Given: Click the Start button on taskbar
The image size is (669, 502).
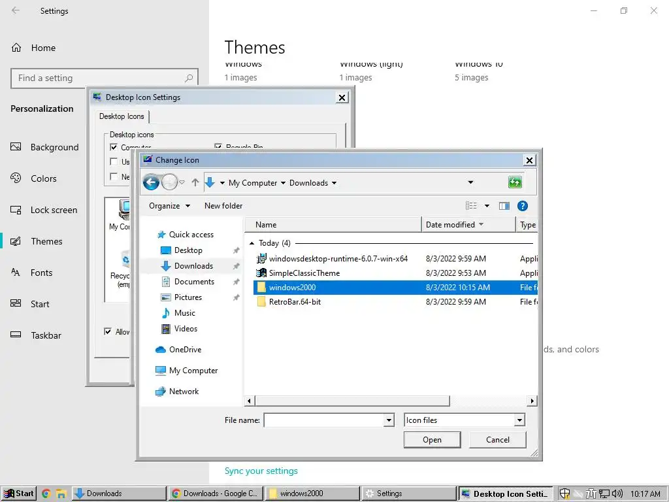Looking at the screenshot, I should [19, 494].
